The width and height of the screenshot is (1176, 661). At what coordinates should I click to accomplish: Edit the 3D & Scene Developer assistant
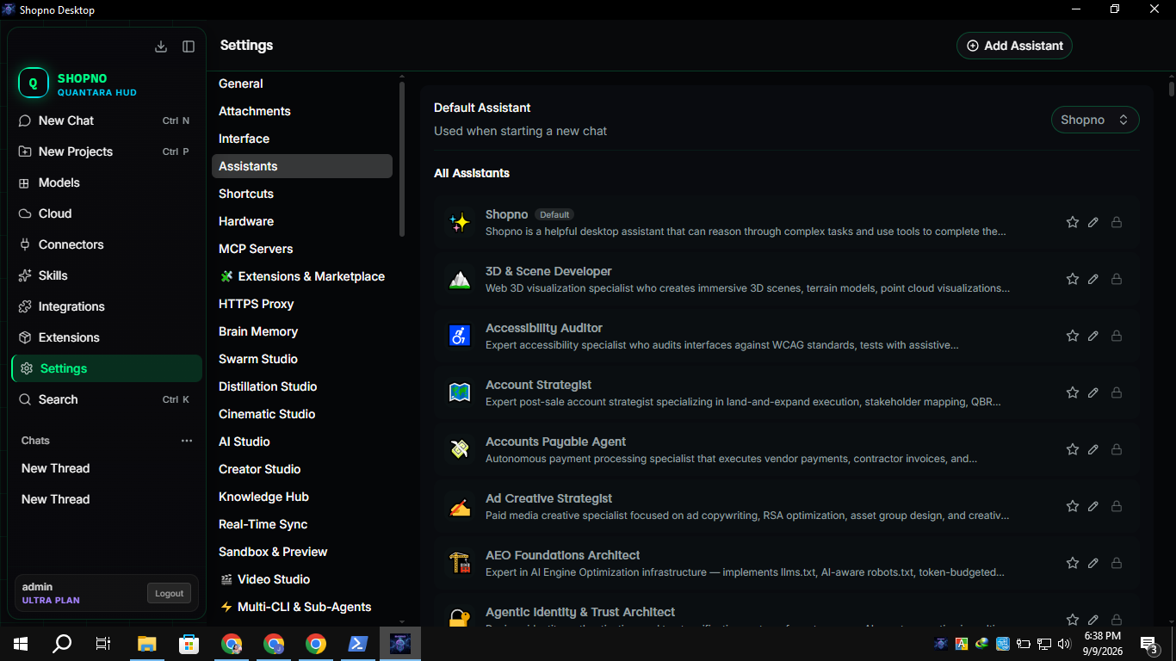1093,279
